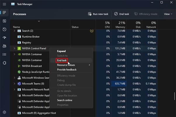
Task: Open the View dropdown menu
Action: [168, 14]
